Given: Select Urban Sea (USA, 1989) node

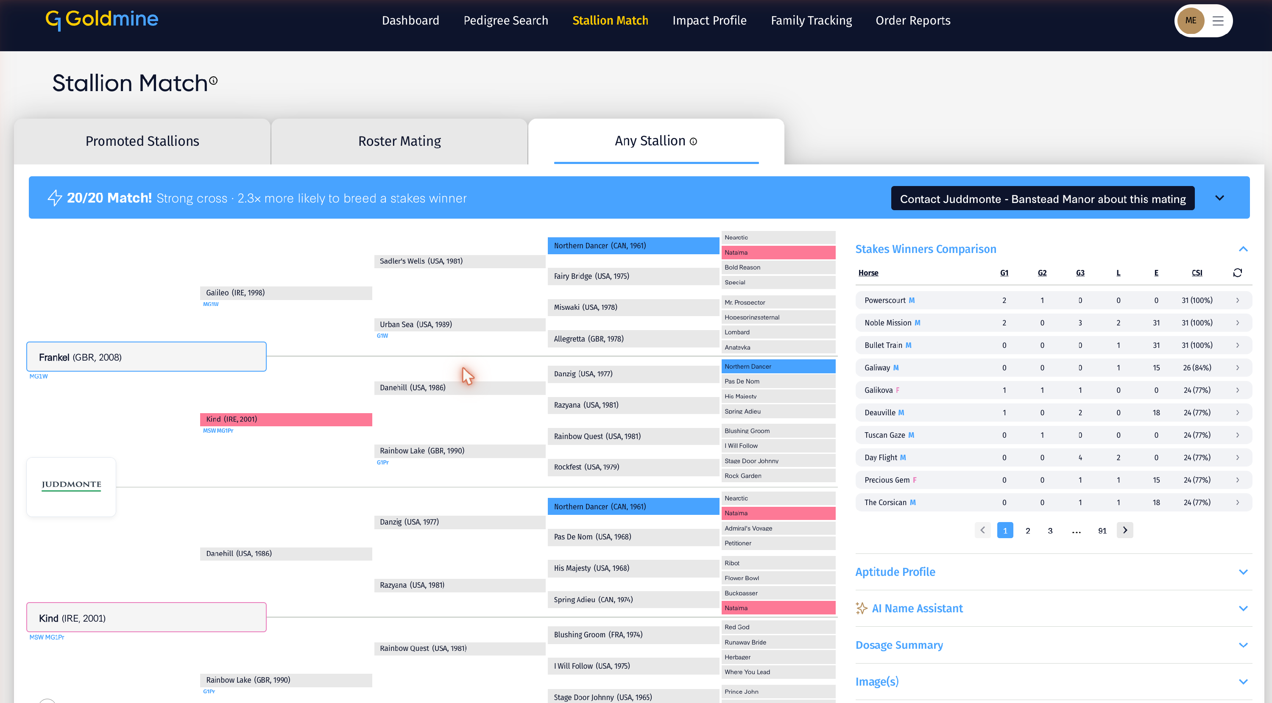Looking at the screenshot, I should (460, 325).
